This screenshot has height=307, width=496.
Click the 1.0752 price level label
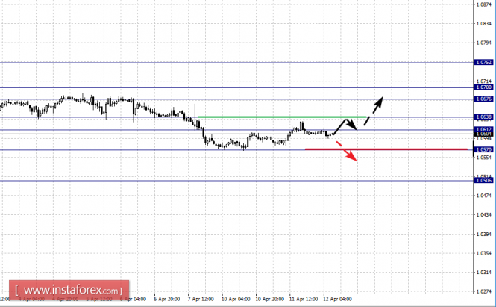[x=483, y=63]
